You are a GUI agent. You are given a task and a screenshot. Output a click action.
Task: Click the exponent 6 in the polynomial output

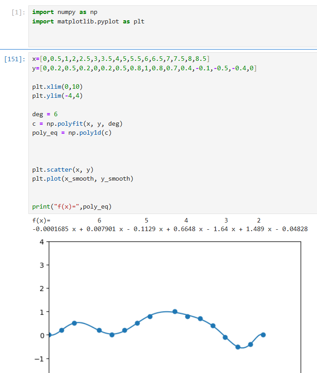[99, 221]
